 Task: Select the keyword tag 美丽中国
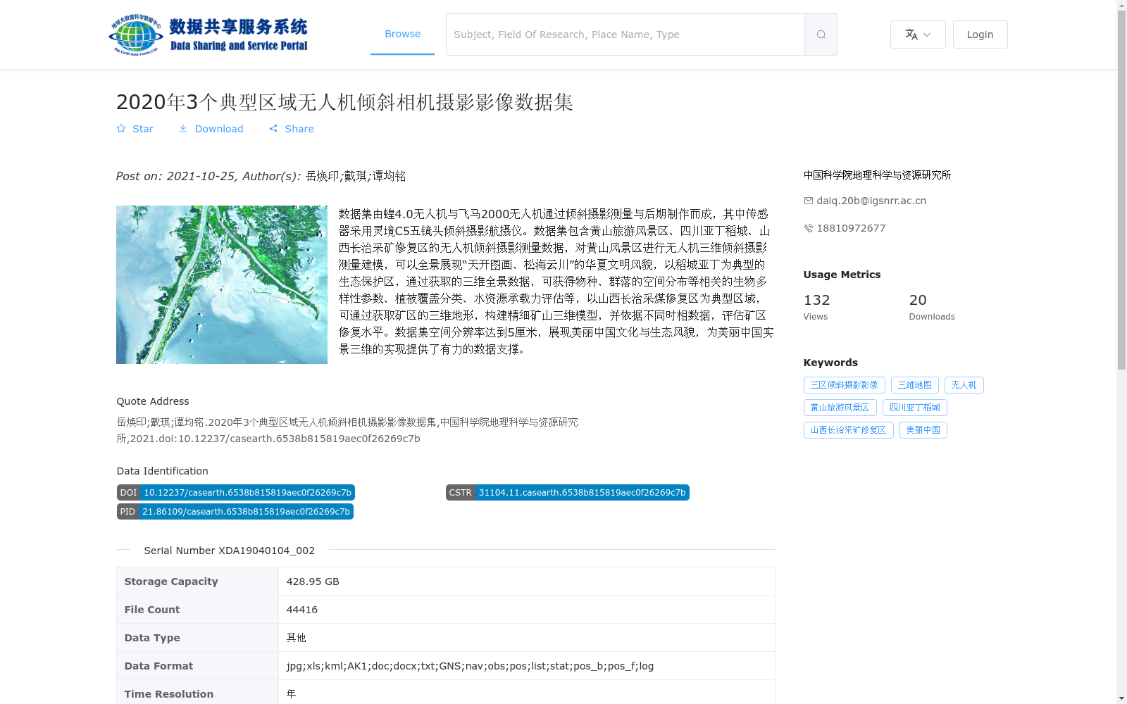coord(923,430)
